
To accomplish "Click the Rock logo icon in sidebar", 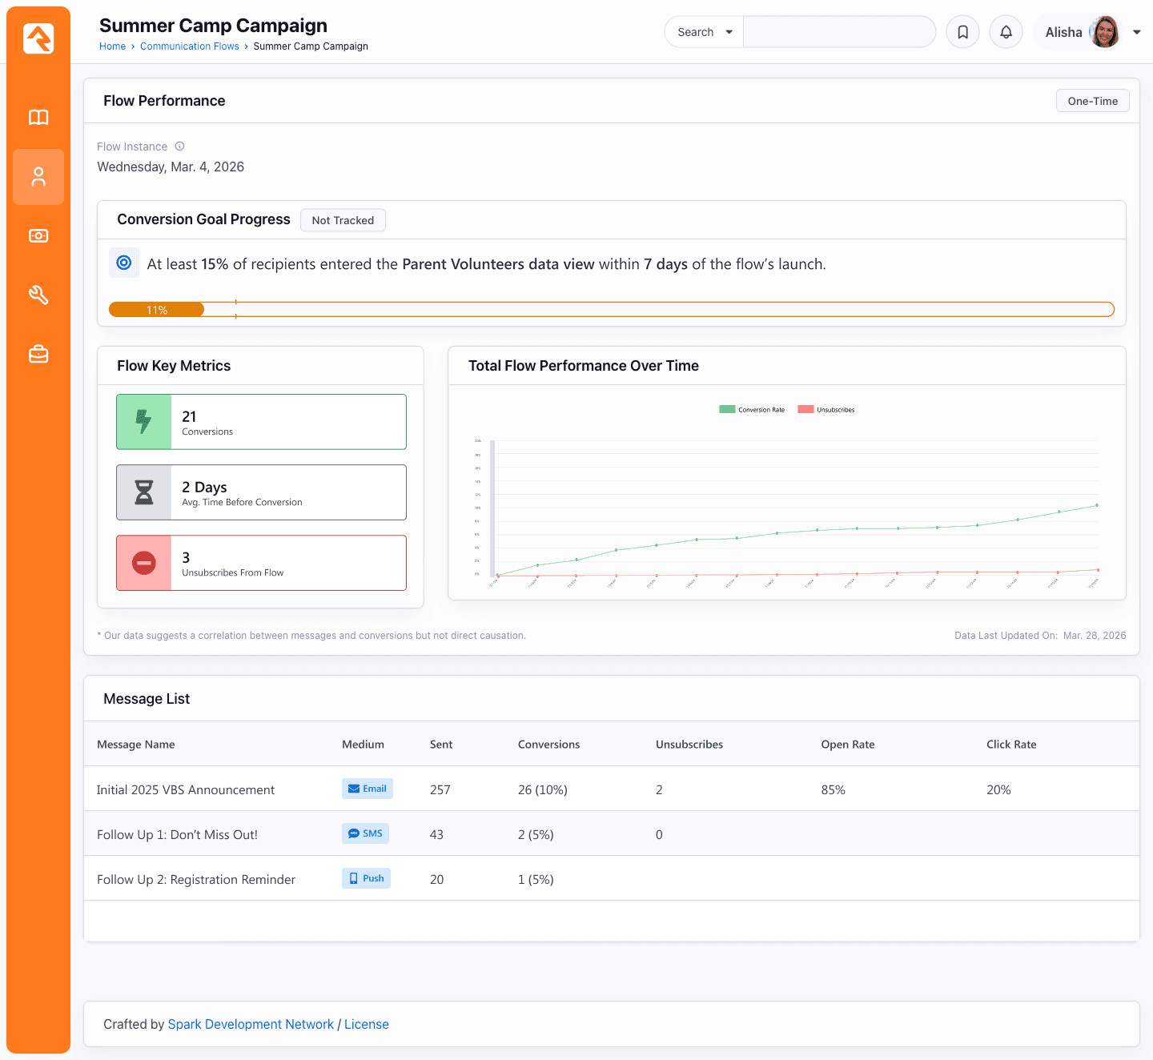I will coord(38,38).
